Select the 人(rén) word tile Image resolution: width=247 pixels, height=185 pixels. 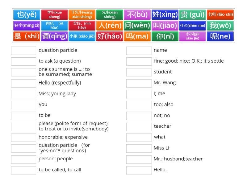click(x=110, y=25)
